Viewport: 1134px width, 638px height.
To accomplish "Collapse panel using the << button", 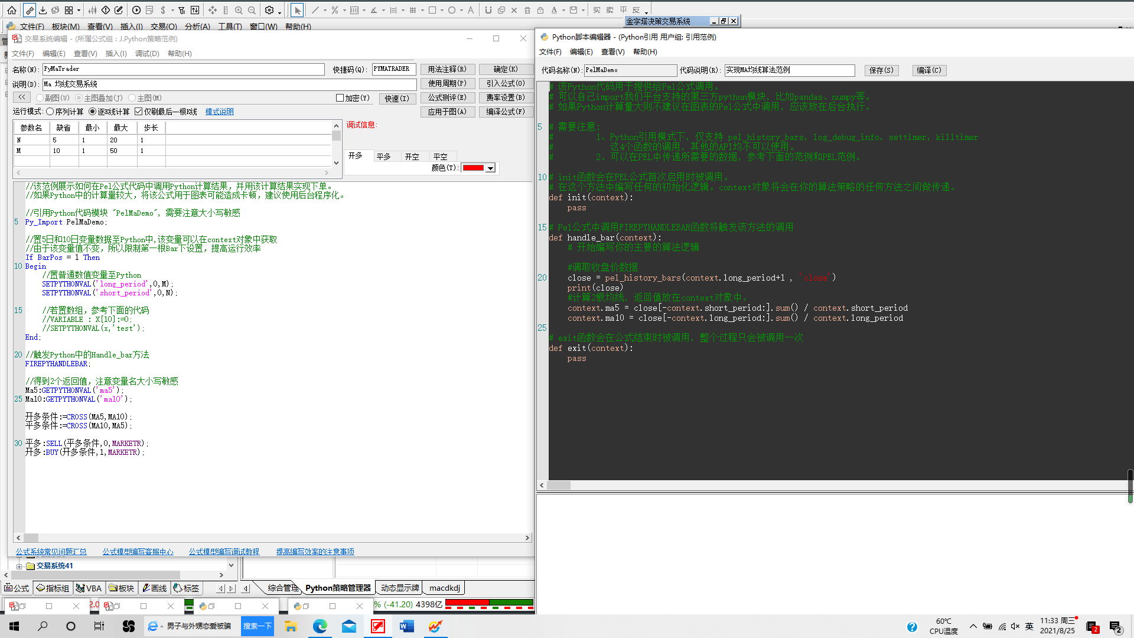I will [22, 97].
